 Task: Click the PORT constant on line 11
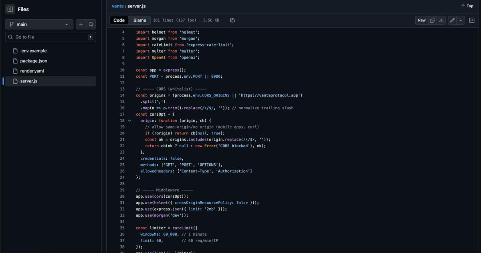tap(154, 76)
